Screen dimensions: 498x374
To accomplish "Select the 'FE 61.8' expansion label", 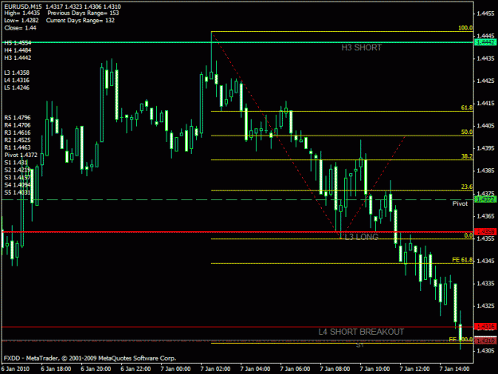I will point(462,260).
